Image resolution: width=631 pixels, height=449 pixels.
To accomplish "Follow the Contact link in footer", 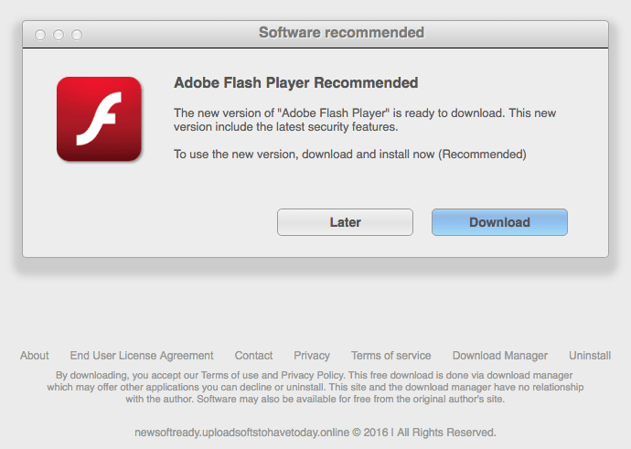I will (x=253, y=356).
